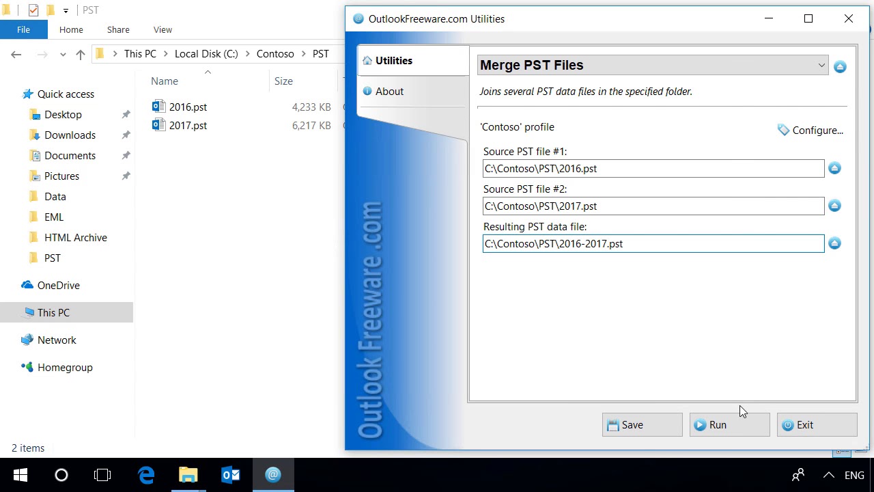874x492 pixels.
Task: Open Outlook from taskbar
Action: (x=231, y=475)
